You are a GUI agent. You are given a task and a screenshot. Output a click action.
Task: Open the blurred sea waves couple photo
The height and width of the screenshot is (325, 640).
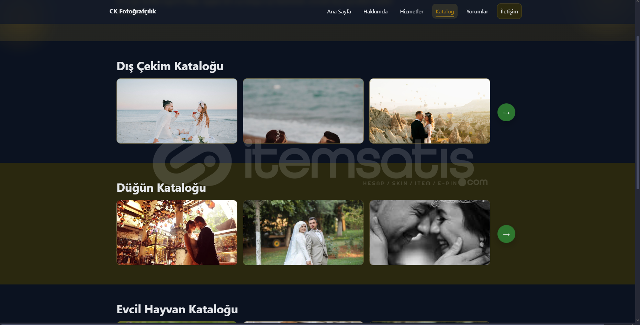[303, 111]
